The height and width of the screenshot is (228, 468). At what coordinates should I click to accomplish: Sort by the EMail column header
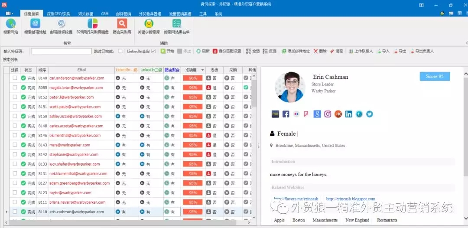click(81, 70)
